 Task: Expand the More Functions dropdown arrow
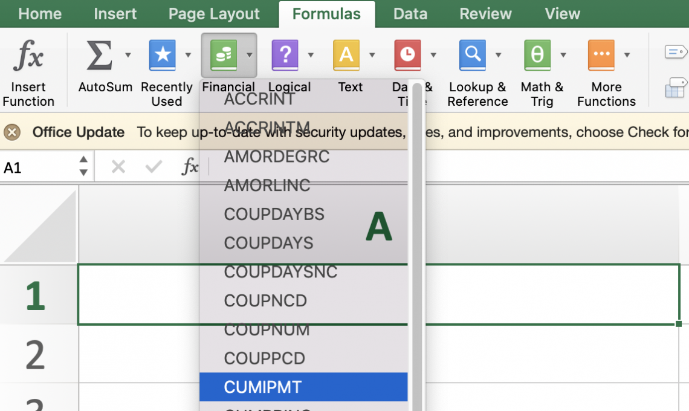[627, 56]
